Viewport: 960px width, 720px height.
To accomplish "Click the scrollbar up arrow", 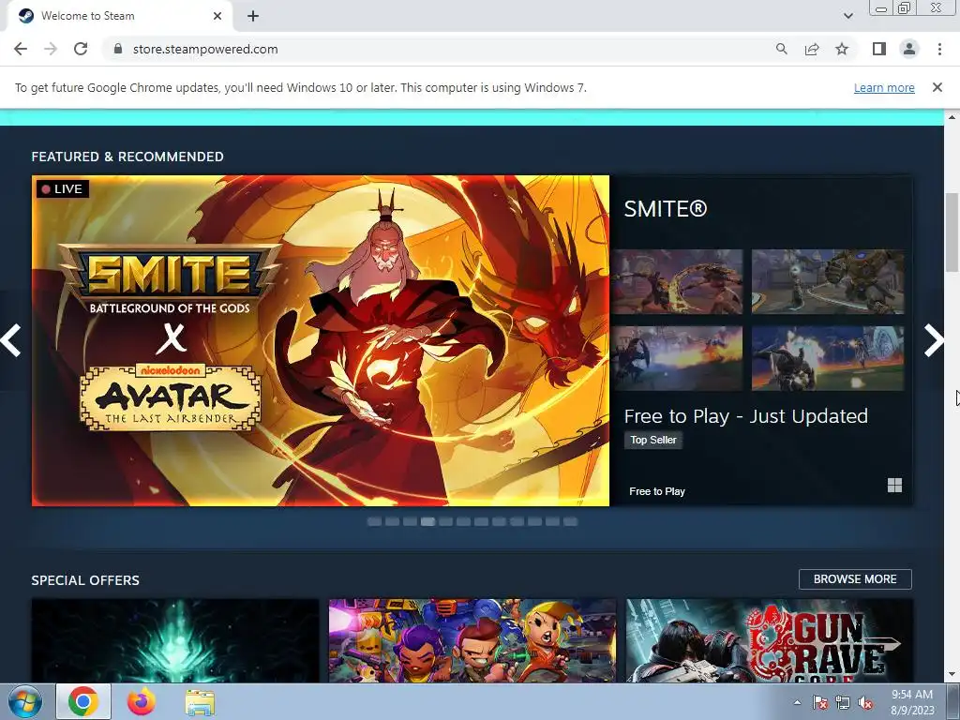I will pos(952,117).
